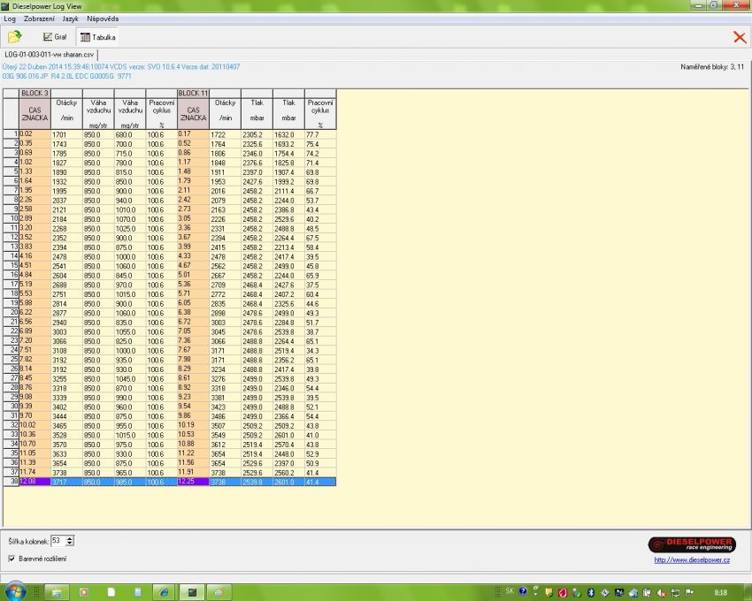Click the BLOCK 3 header cell
Image resolution: width=752 pixels, height=601 pixels.
35,94
